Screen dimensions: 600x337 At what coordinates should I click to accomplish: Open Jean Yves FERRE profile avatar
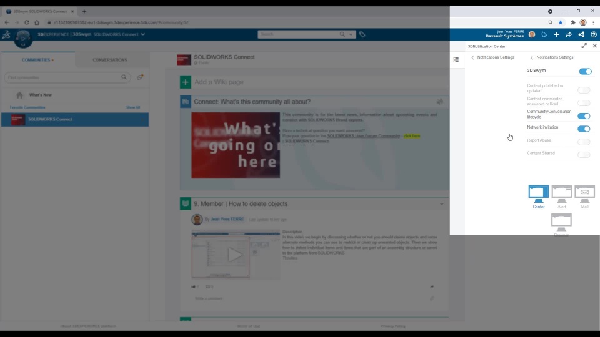point(532,35)
